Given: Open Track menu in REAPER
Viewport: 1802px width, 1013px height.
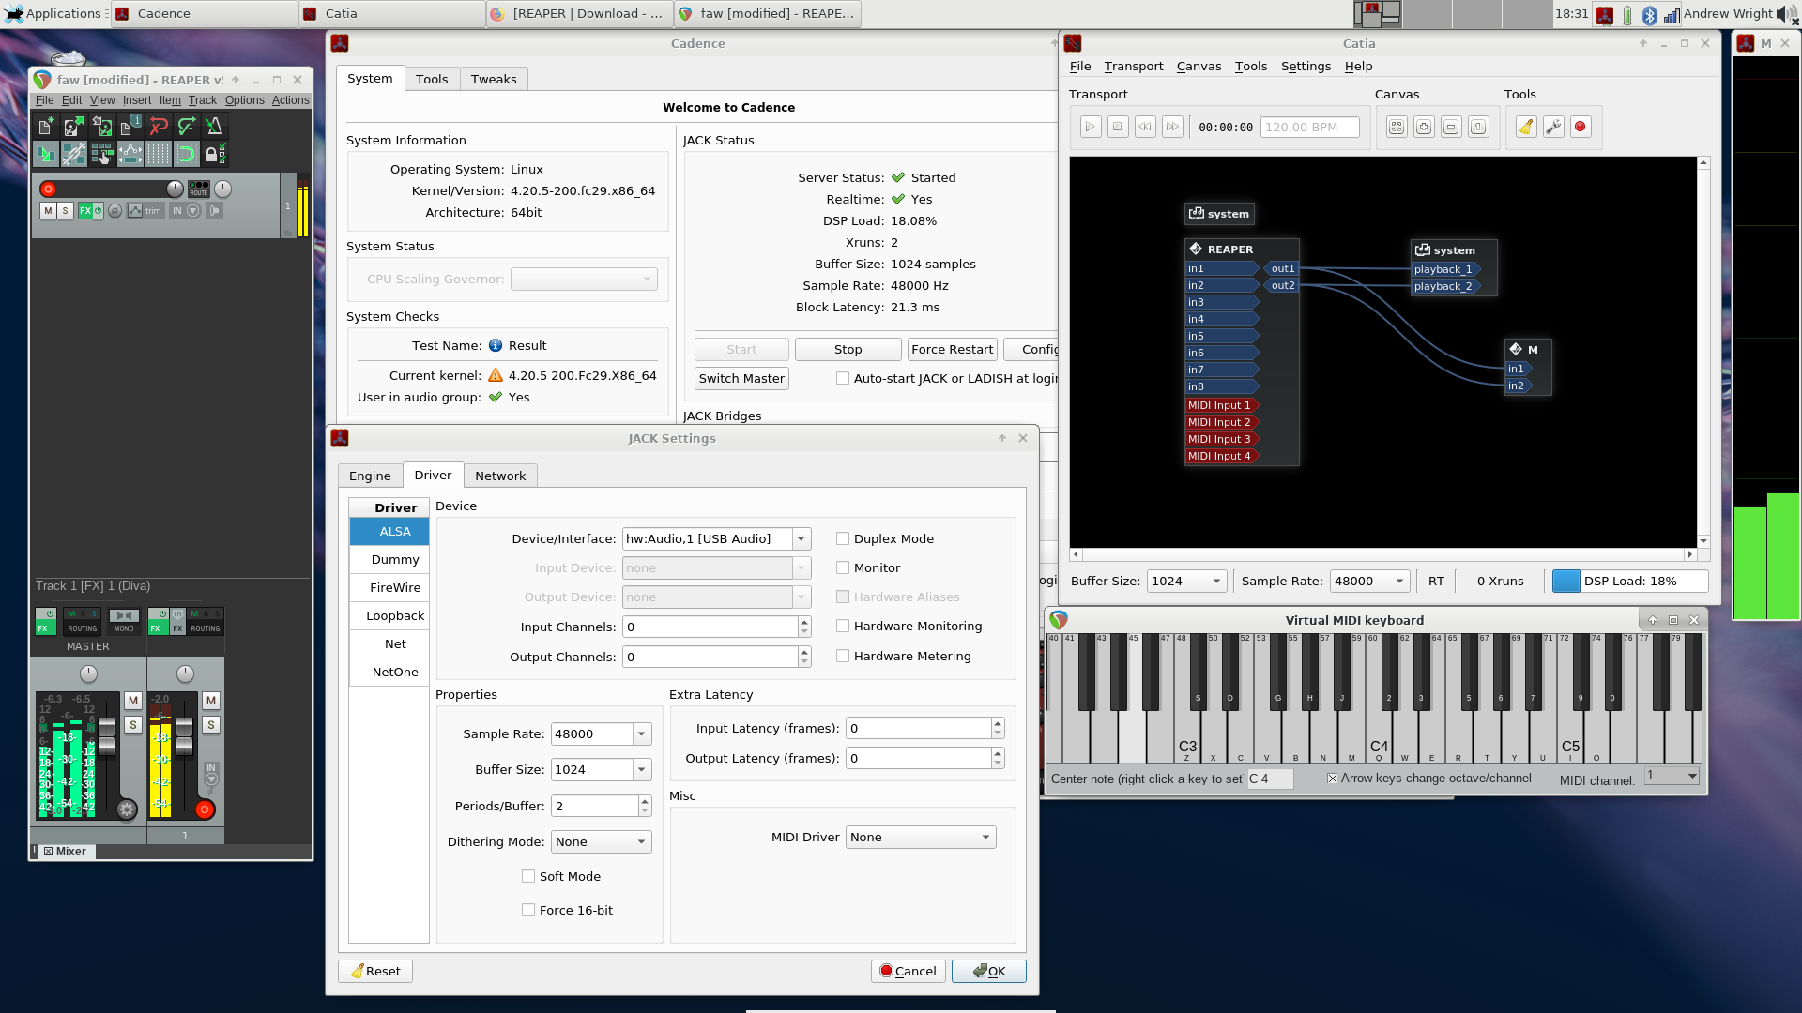Looking at the screenshot, I should click(x=202, y=100).
